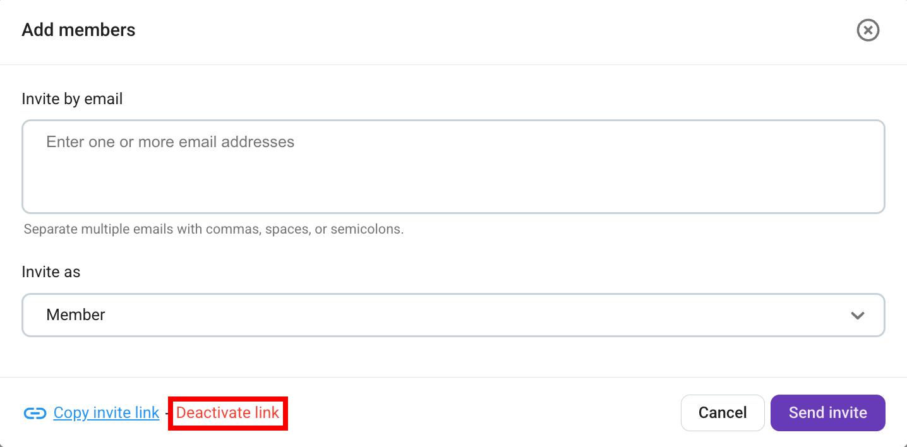Dismiss the dialog with Cancel
The width and height of the screenshot is (907, 447).
coord(723,412)
